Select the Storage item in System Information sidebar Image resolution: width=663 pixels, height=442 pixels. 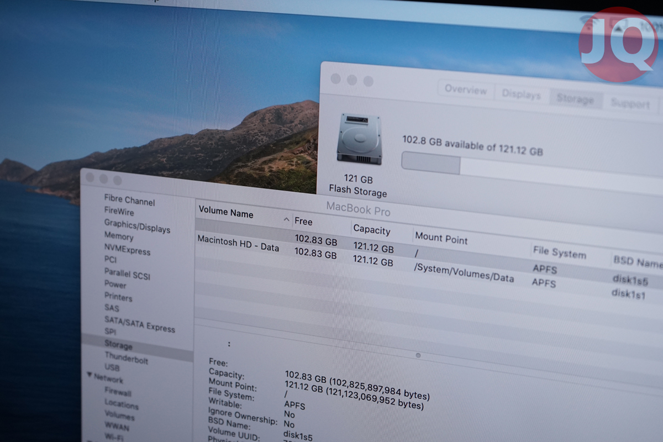click(118, 345)
